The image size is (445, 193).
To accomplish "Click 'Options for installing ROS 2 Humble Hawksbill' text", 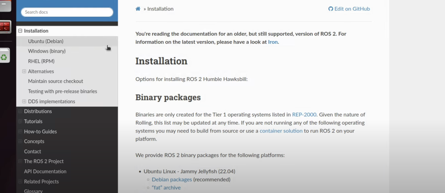I will click(x=191, y=79).
